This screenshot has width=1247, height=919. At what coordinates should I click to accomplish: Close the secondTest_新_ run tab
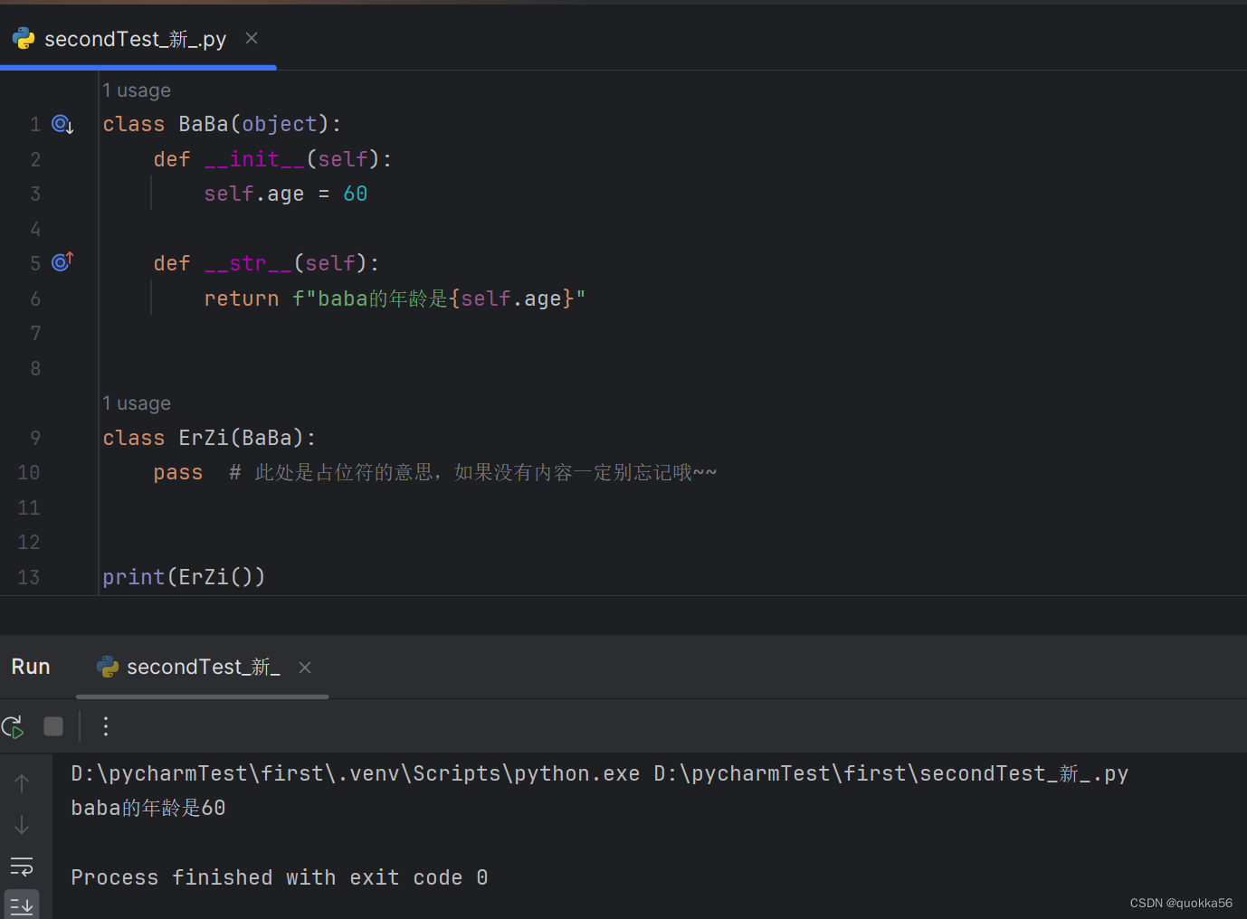[x=305, y=667]
